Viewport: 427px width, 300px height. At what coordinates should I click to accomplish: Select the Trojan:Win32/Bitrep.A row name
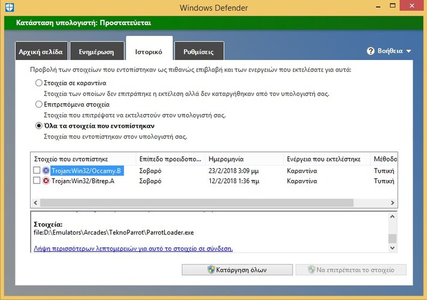83,181
